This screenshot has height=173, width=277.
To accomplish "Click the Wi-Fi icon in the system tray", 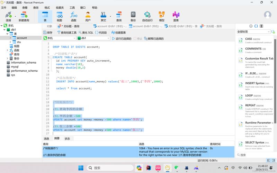I will point(240,168).
